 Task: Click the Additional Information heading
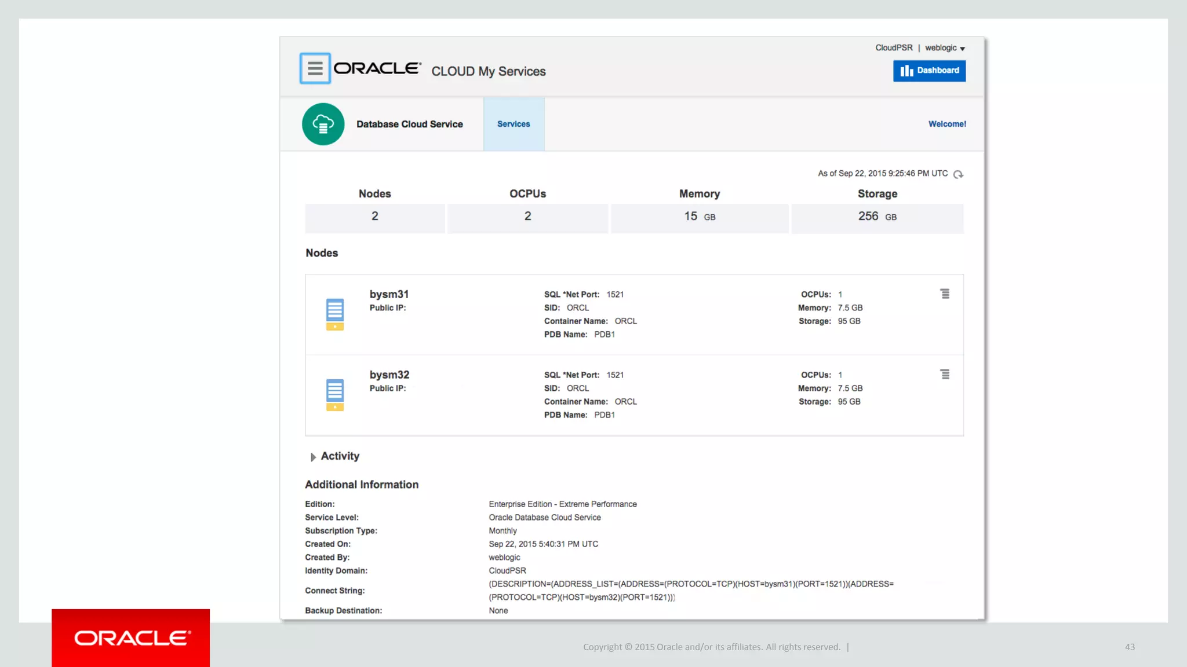pos(362,485)
